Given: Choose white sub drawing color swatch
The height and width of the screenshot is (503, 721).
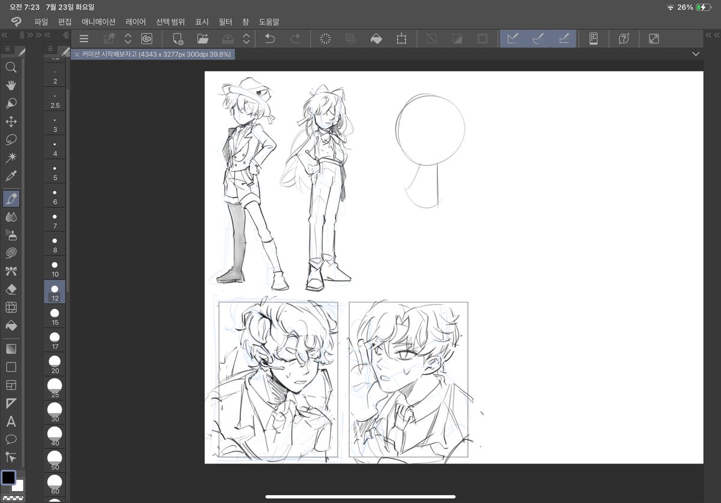Looking at the screenshot, I should [x=19, y=486].
